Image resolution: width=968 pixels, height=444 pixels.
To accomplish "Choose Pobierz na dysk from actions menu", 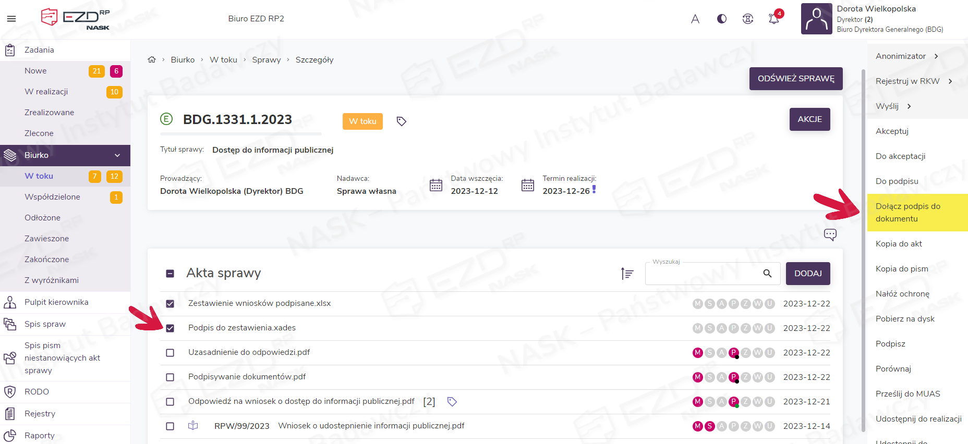I will coord(905,319).
